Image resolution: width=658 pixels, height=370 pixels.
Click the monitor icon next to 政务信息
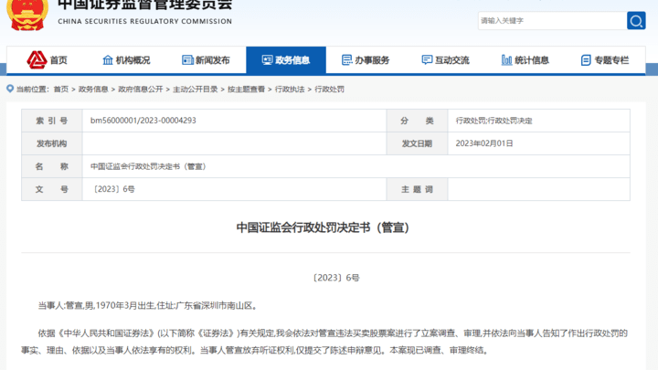coord(267,60)
